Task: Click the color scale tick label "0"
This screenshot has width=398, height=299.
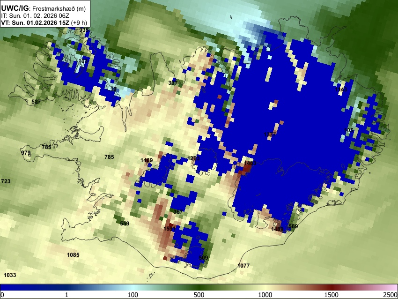Action: 2,295
